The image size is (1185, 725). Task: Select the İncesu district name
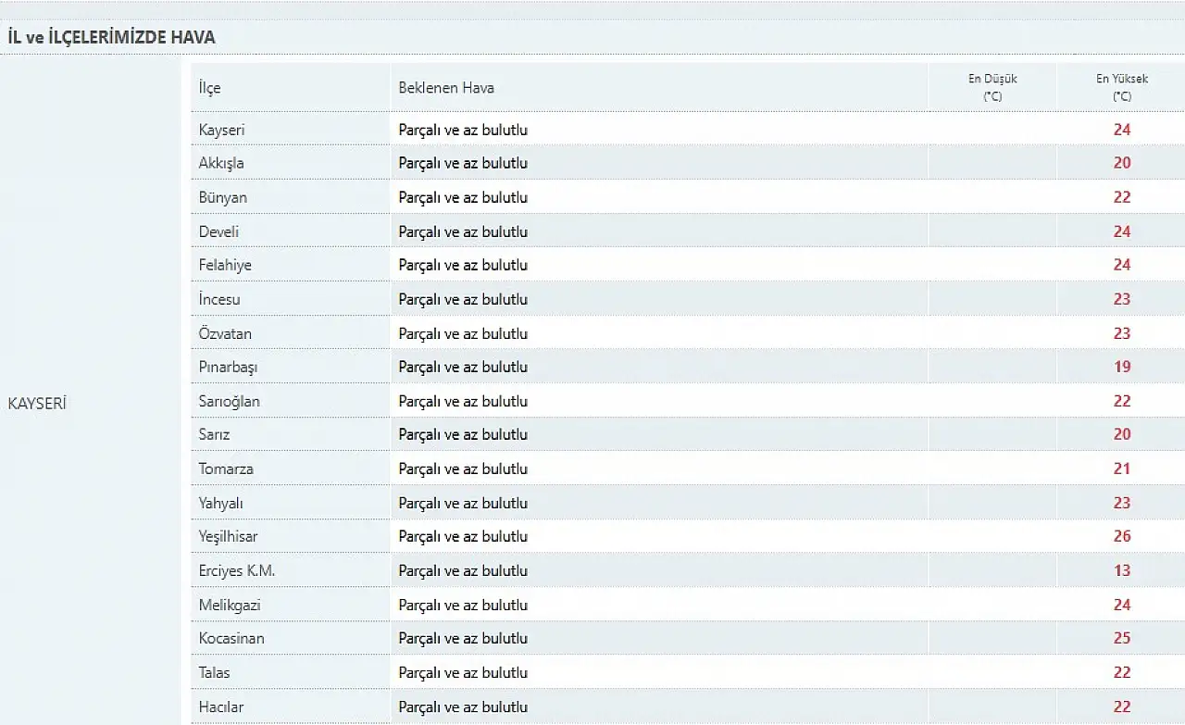[219, 299]
